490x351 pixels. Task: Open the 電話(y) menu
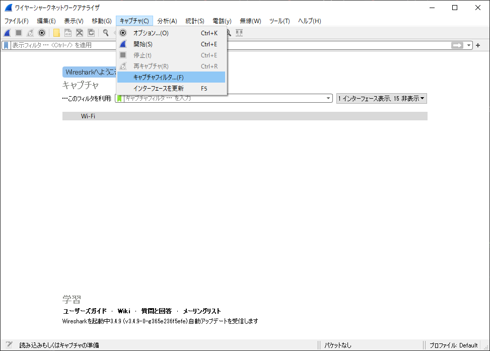(x=222, y=21)
